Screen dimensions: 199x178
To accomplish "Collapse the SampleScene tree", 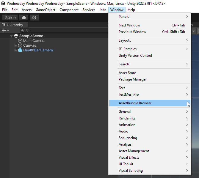I will tap(11, 36).
